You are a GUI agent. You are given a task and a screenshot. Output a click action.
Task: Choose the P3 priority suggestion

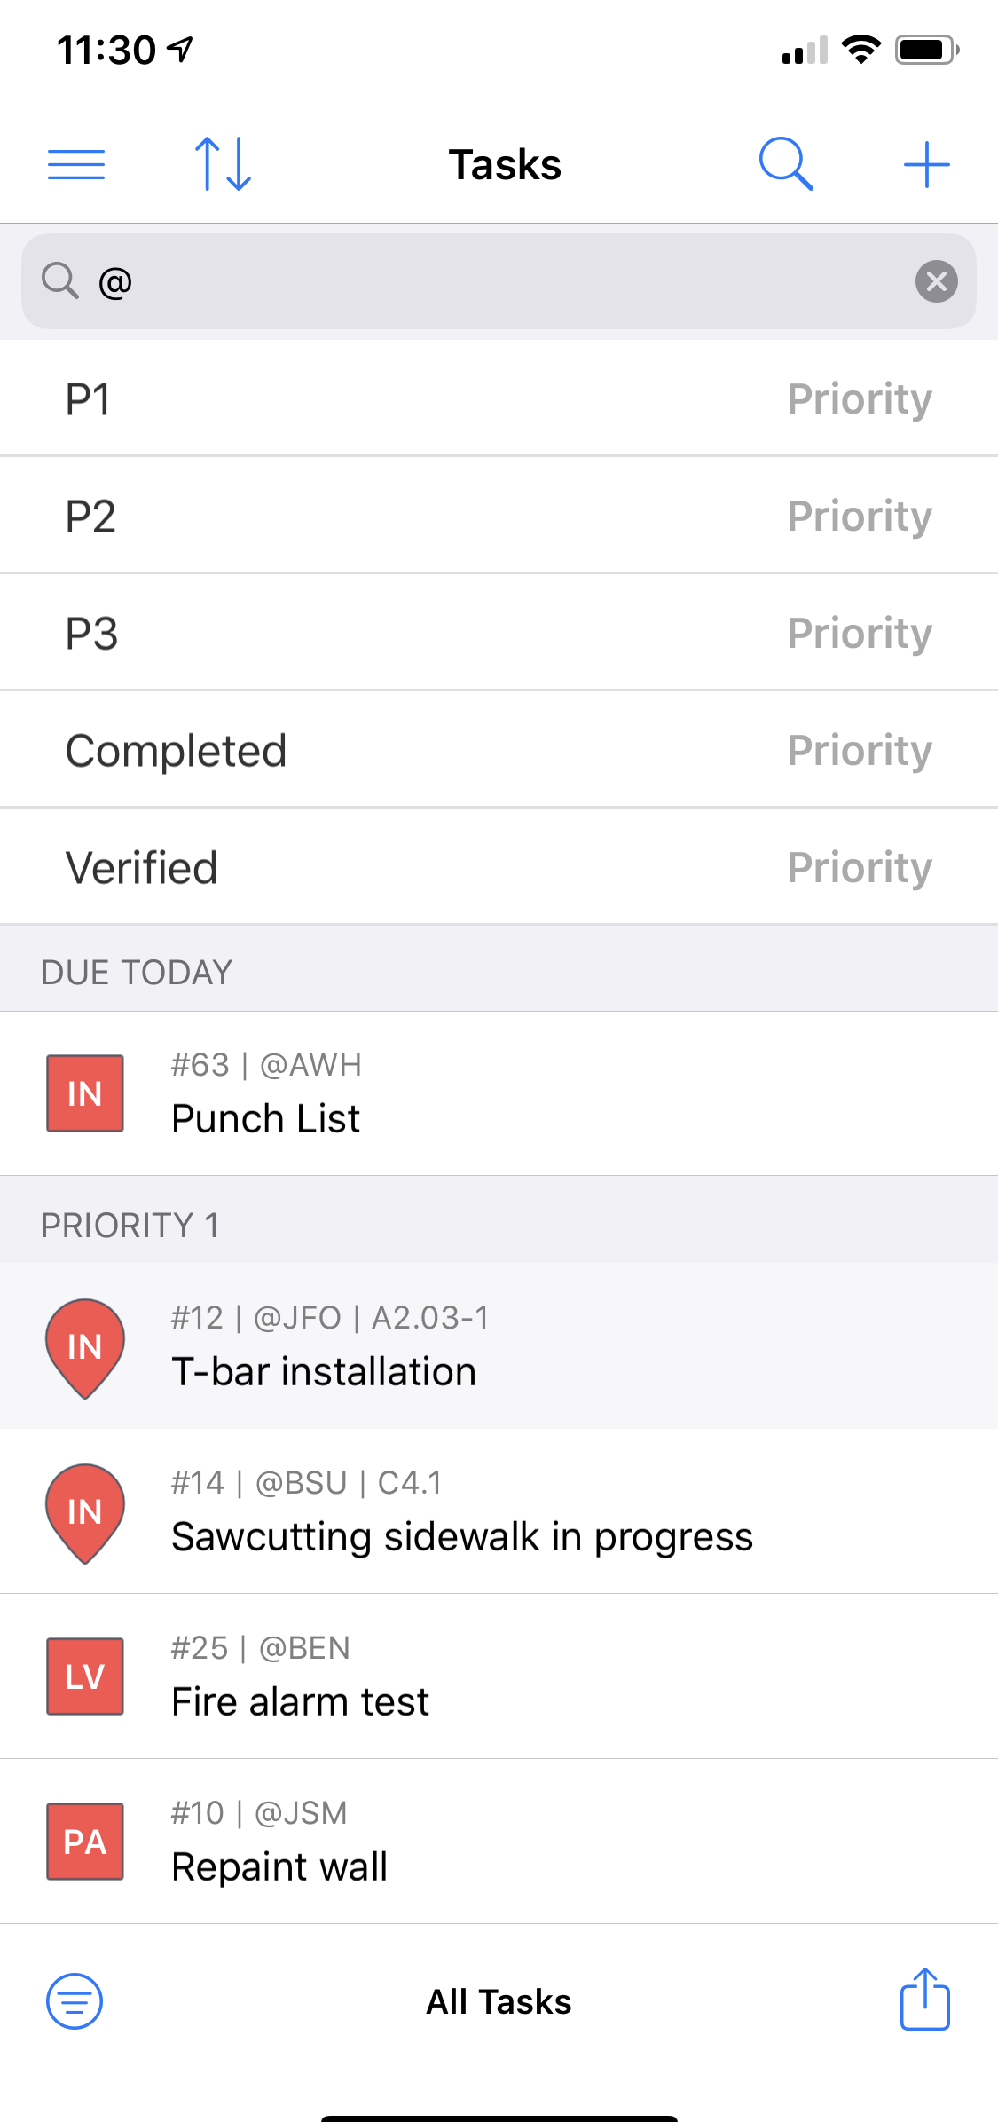click(499, 633)
